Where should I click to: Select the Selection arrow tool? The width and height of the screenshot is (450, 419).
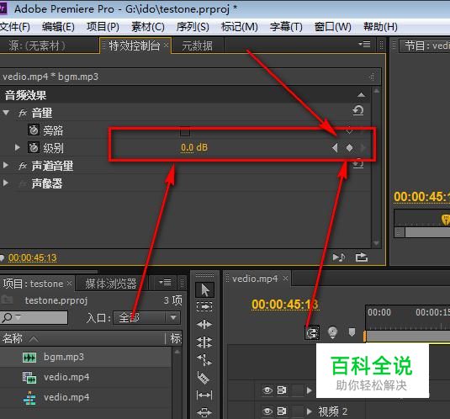coord(204,290)
